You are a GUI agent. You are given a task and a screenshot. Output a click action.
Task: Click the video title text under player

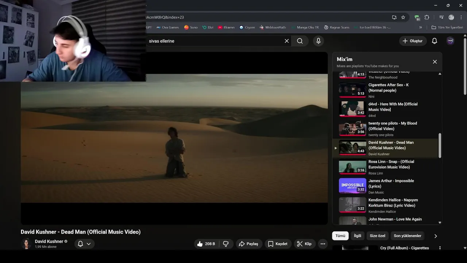pos(81,232)
